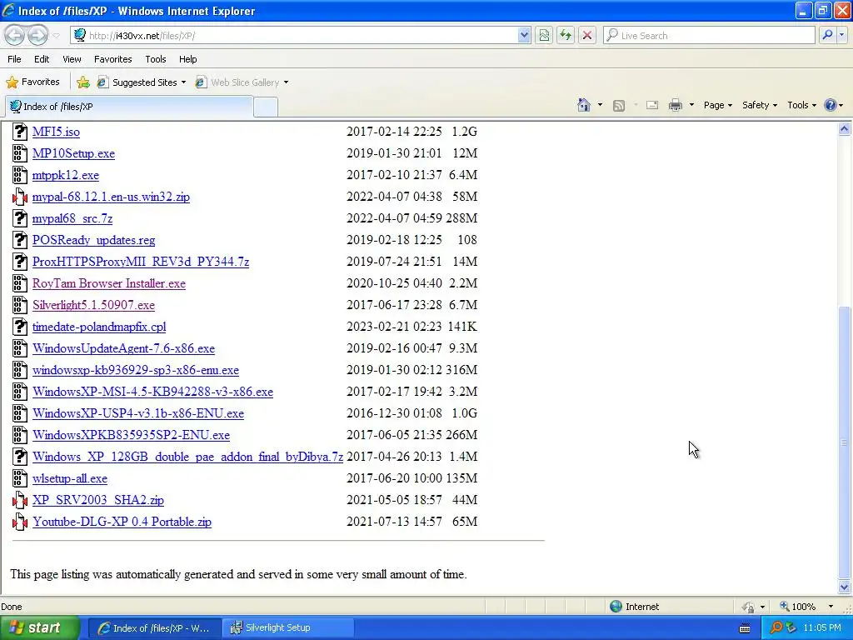Expand the Web Slice Gallery dropdown

(x=287, y=82)
